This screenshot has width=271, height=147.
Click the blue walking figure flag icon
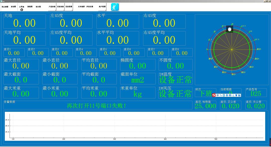coord(115,7)
